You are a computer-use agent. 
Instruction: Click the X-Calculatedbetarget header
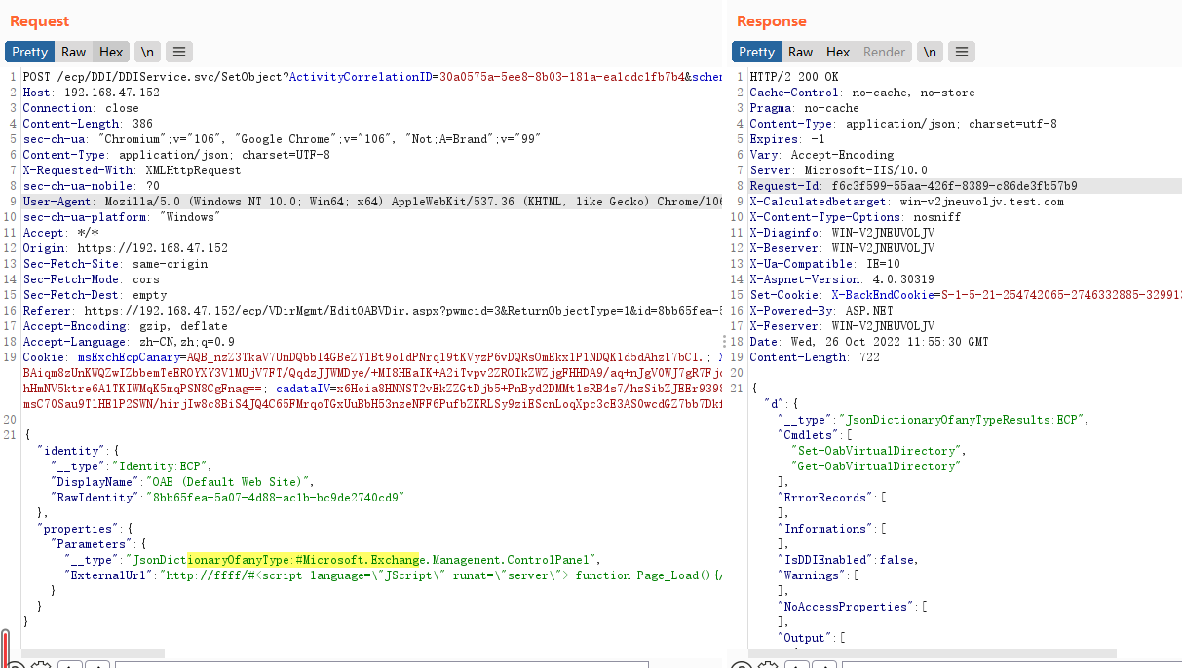point(907,202)
